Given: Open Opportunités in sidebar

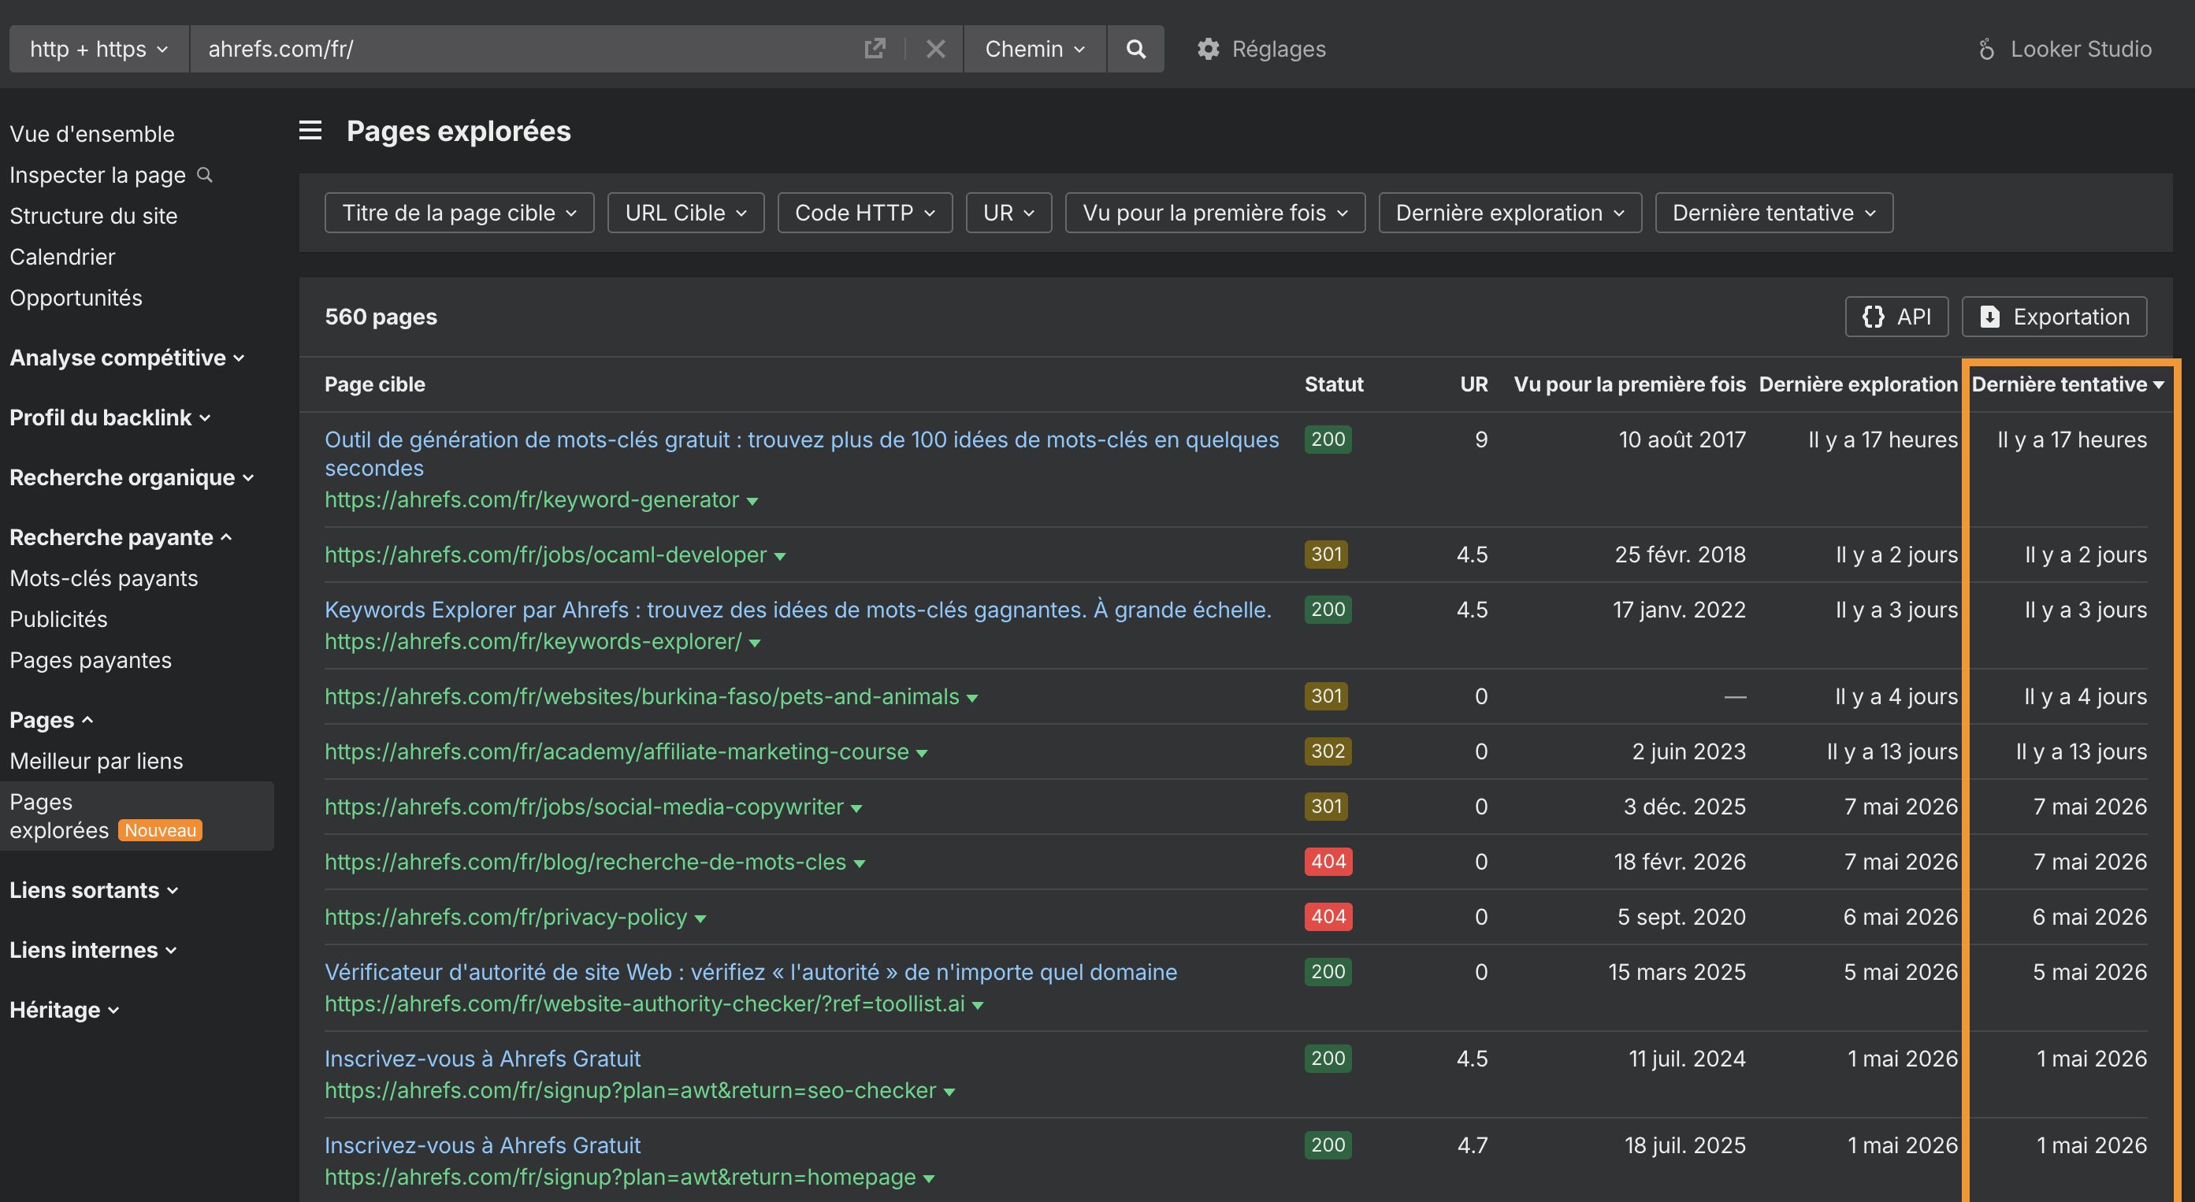Looking at the screenshot, I should pyautogui.click(x=76, y=297).
